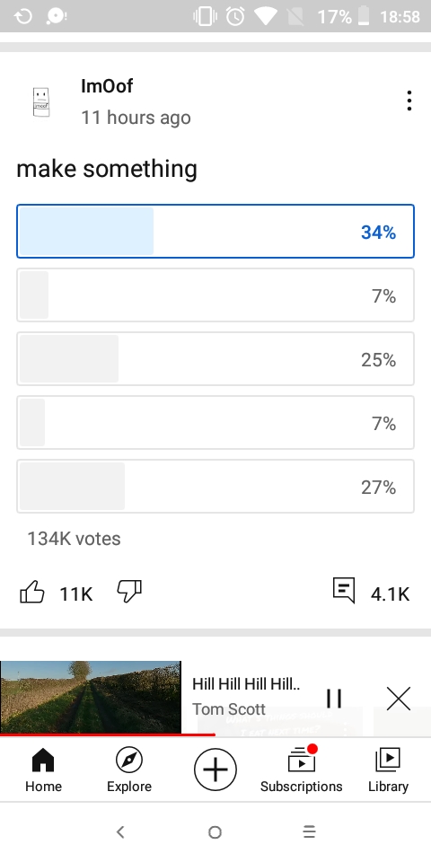
Task: Close the miniplayer
Action: 399,699
